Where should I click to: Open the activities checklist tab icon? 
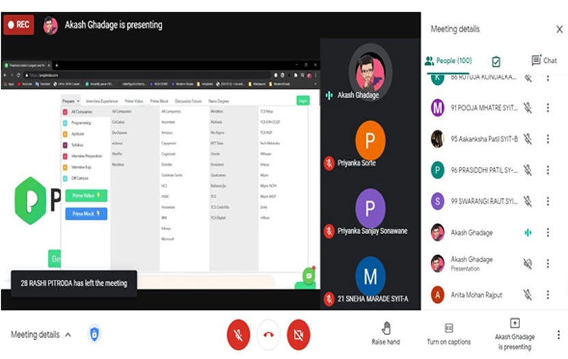(496, 61)
